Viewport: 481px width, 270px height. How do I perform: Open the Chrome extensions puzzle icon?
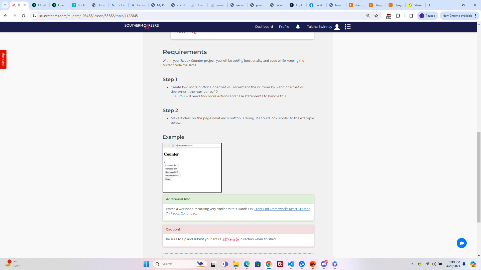(398, 15)
